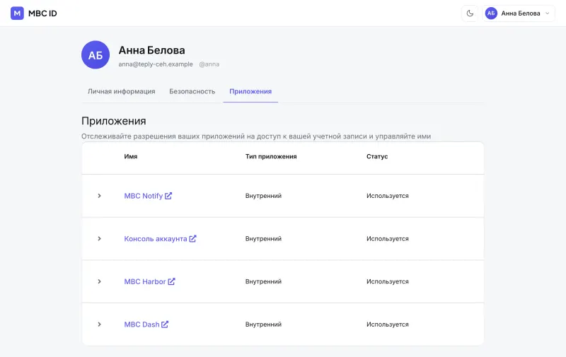Expand the MBC Dash row
This screenshot has height=357, width=566.
coord(99,324)
